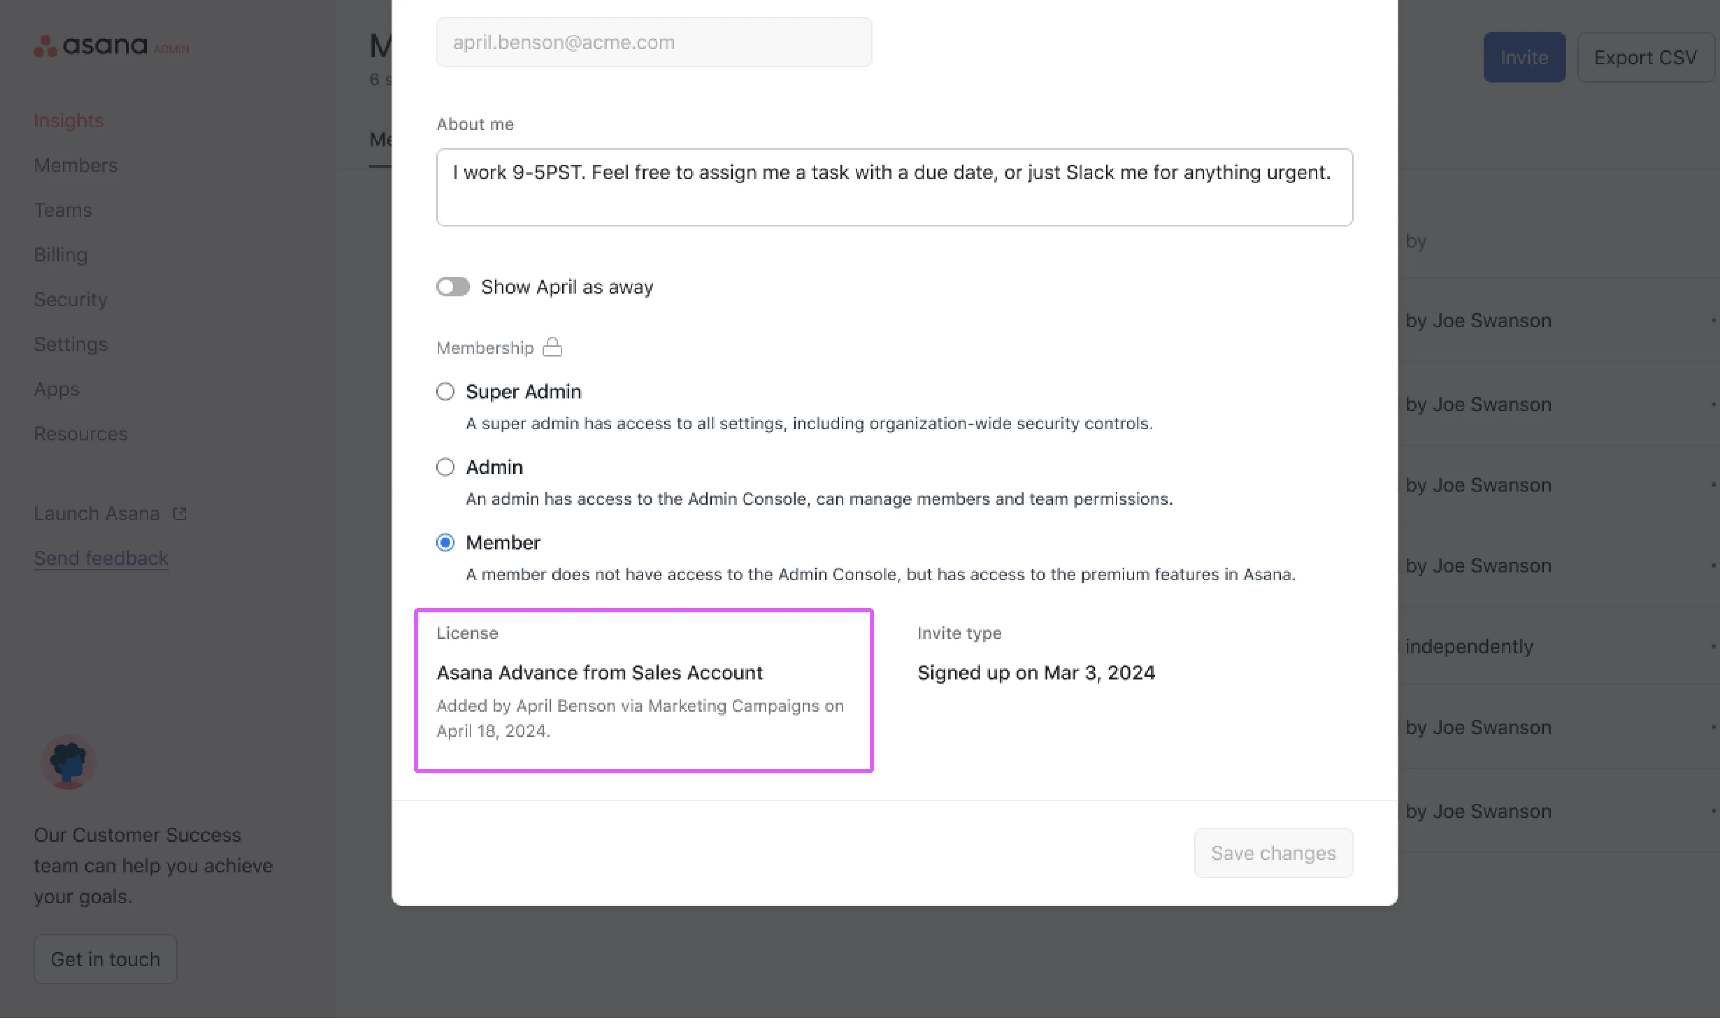Open Billing section in sidebar
The image size is (1720, 1036).
(61, 255)
